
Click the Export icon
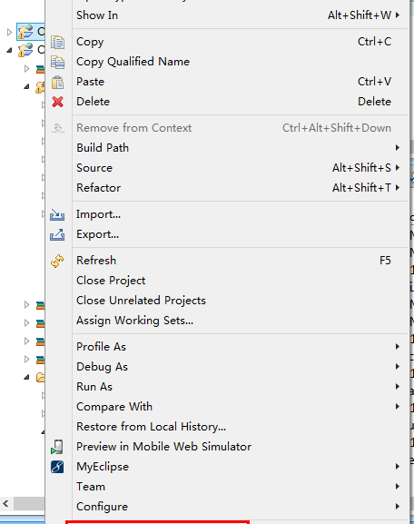57,234
